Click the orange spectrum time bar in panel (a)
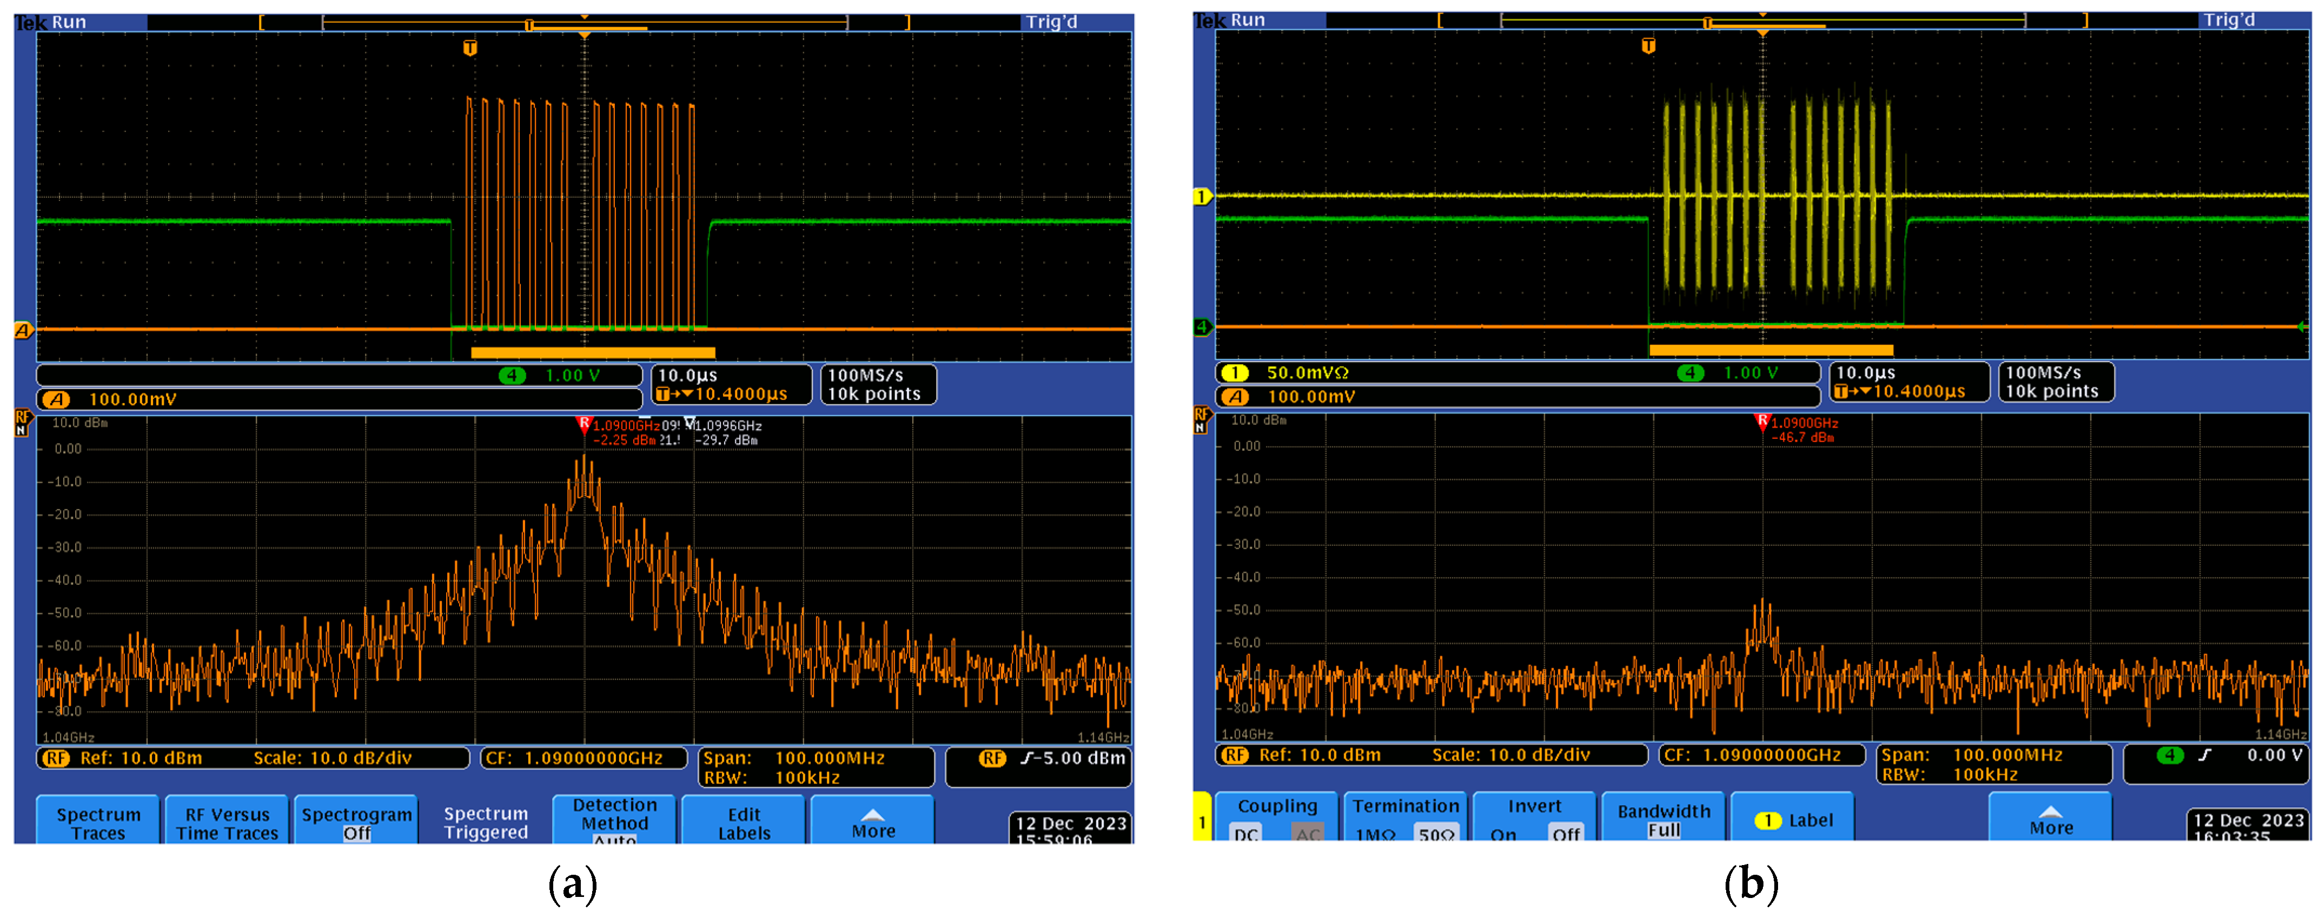Viewport: 2321px width, 918px height. click(592, 353)
